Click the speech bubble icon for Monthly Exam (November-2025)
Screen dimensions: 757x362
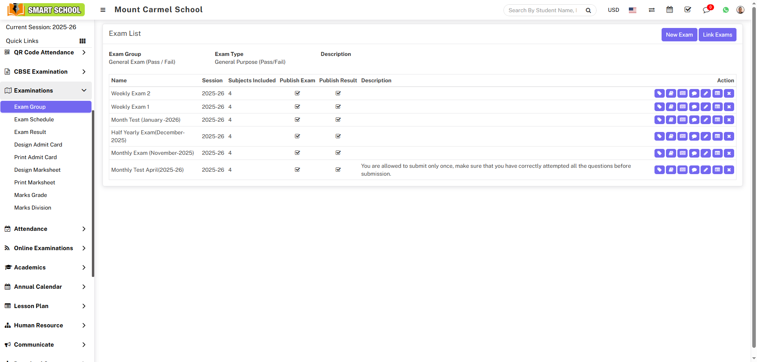pos(694,153)
